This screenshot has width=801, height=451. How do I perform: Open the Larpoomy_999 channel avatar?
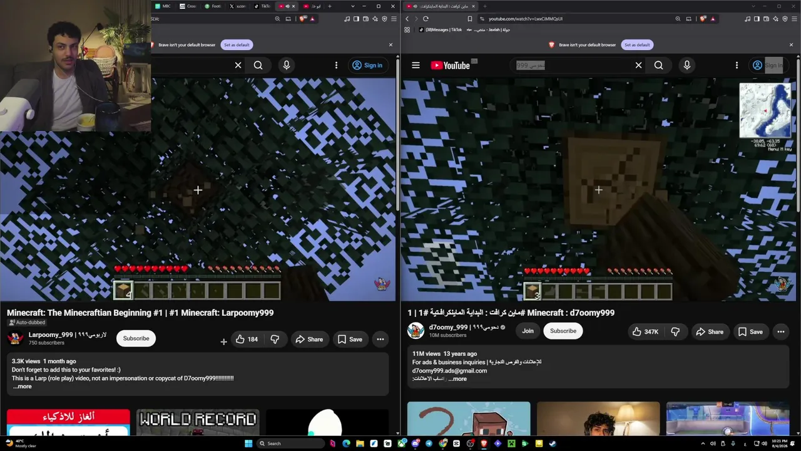[x=16, y=339]
